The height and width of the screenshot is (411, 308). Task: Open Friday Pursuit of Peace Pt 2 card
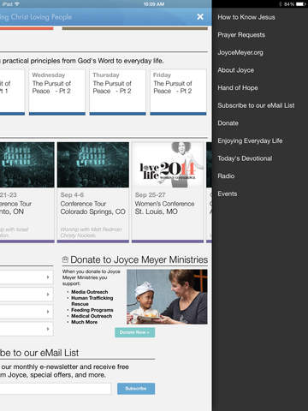pos(178,92)
